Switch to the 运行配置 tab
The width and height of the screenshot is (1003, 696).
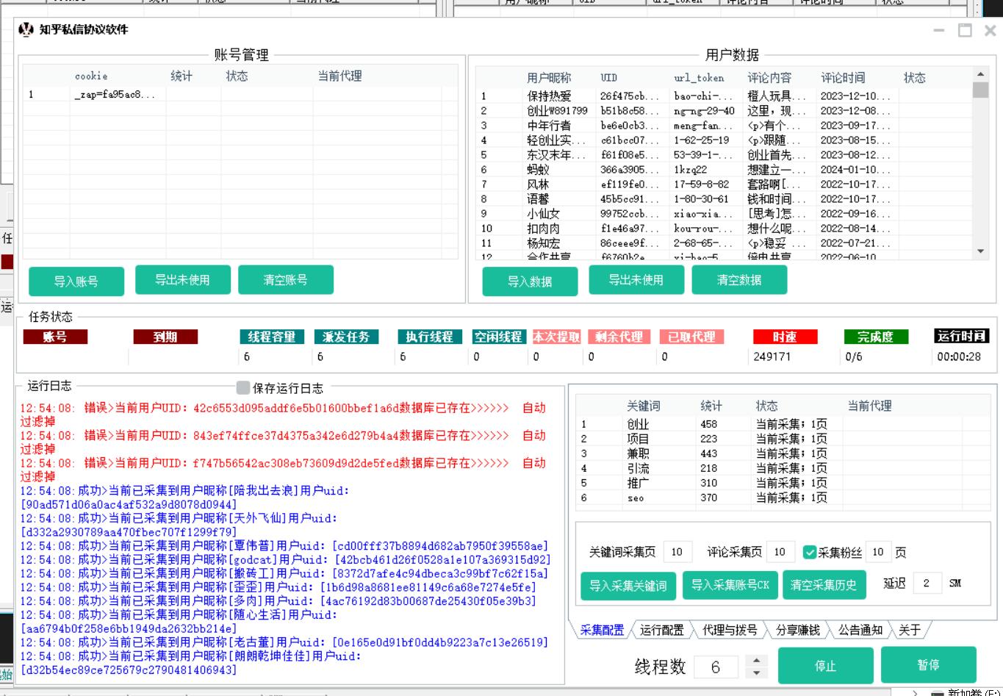click(x=661, y=630)
